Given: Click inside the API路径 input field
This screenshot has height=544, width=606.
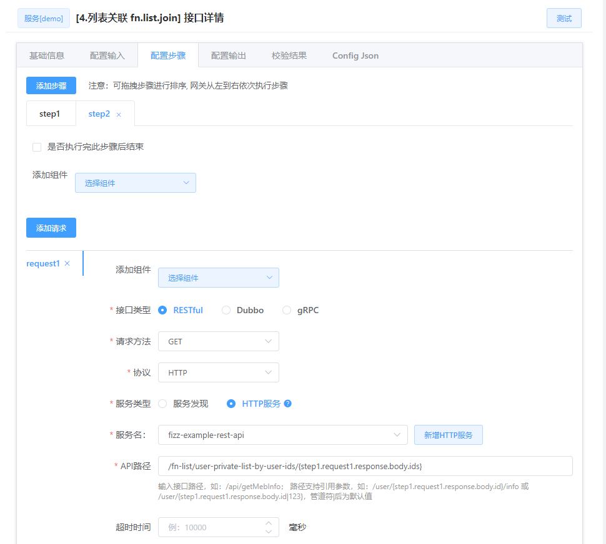Looking at the screenshot, I should [369, 465].
